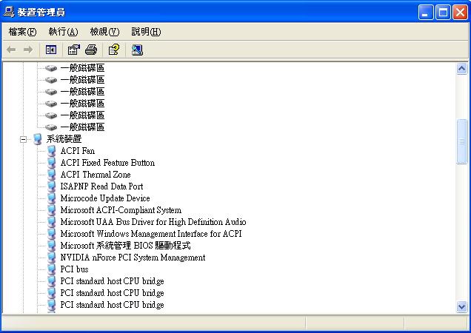Click the Forward arrow toolbar icon
The height and width of the screenshot is (333, 471).
tap(28, 50)
